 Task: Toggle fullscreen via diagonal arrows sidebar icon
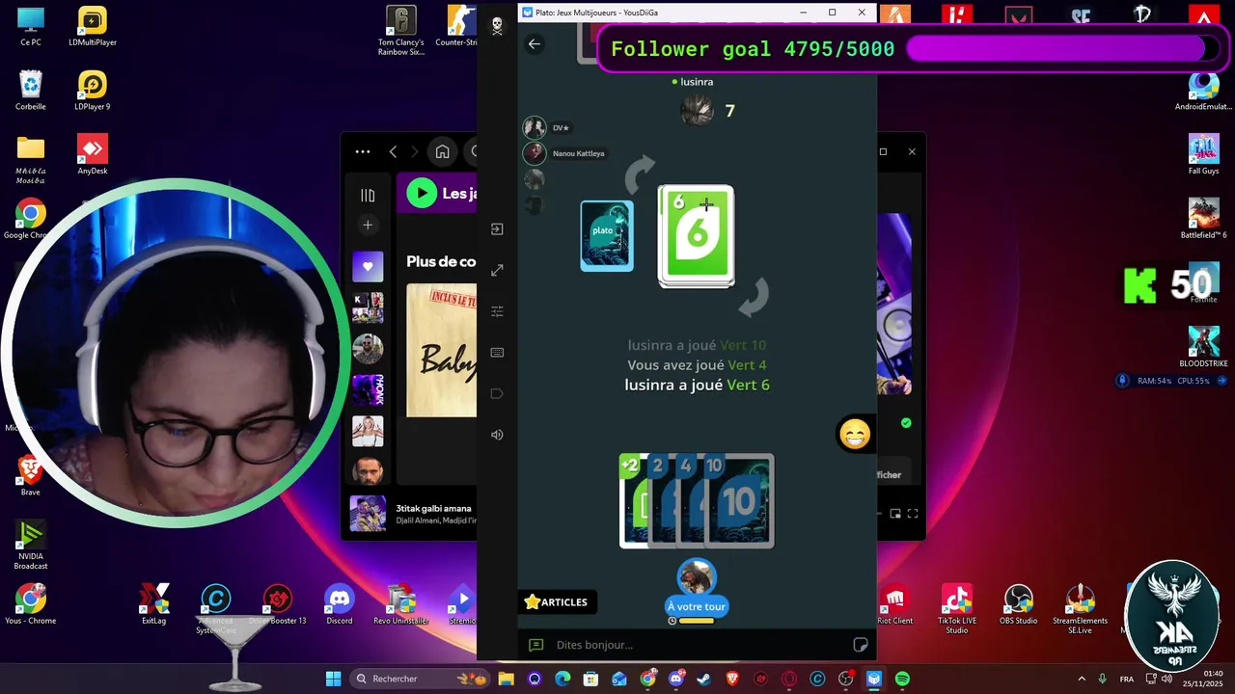pos(497,270)
